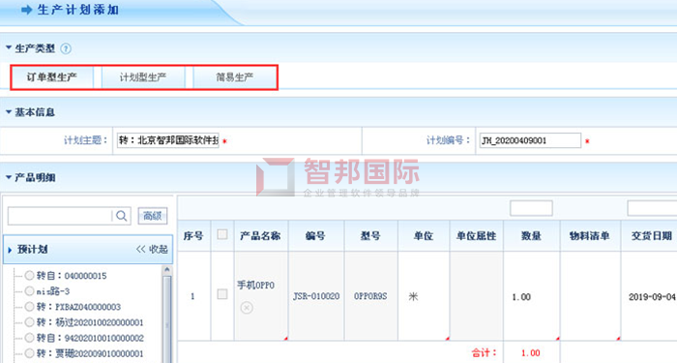Click 合计 total value 1.00
Viewport: 677px width, 363px height.
531,353
